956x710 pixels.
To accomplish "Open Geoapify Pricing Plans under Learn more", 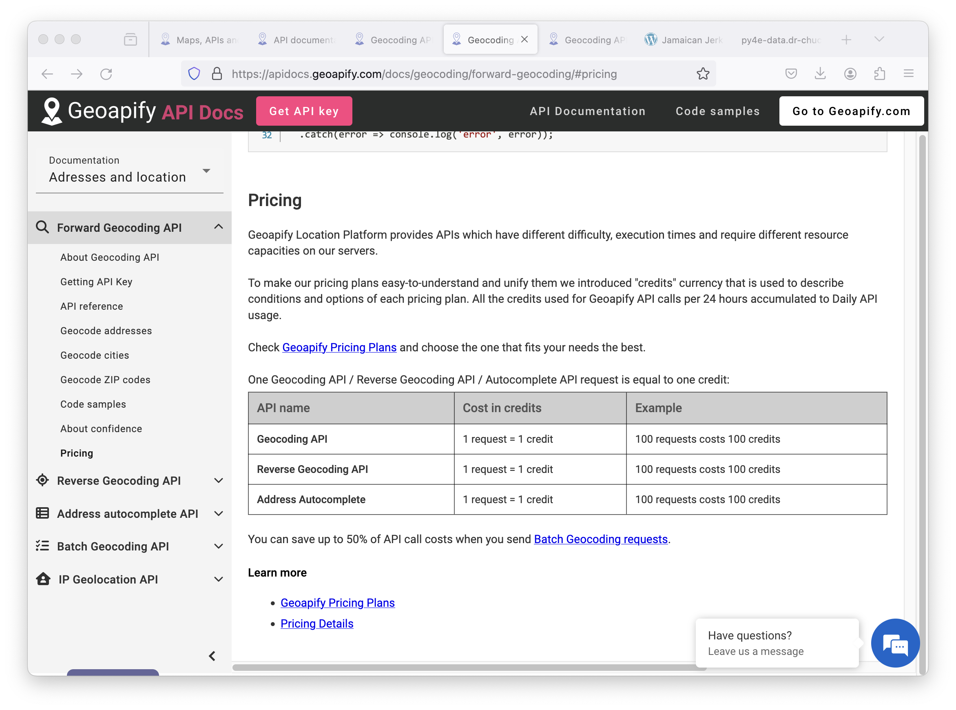I will tap(338, 603).
